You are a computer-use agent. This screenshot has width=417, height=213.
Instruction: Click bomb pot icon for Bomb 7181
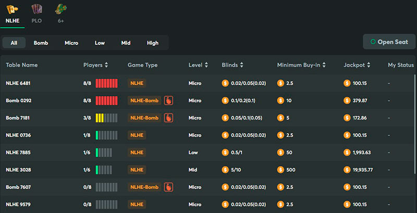tap(168, 118)
